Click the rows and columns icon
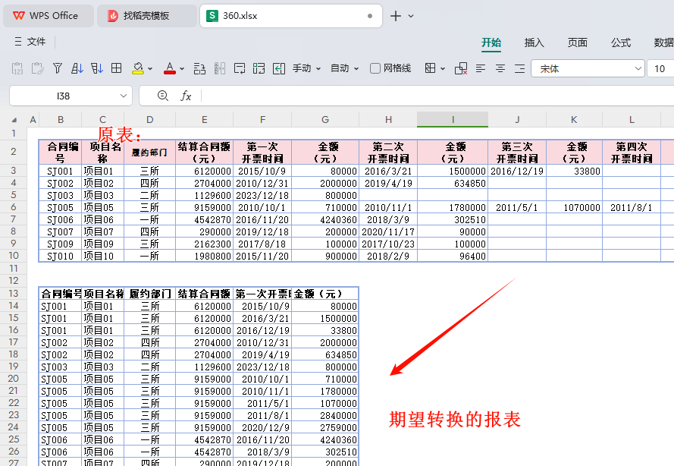The image size is (674, 466). click(199, 68)
